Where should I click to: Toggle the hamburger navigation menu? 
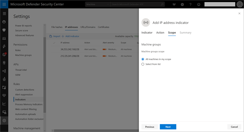click(x=5, y=14)
